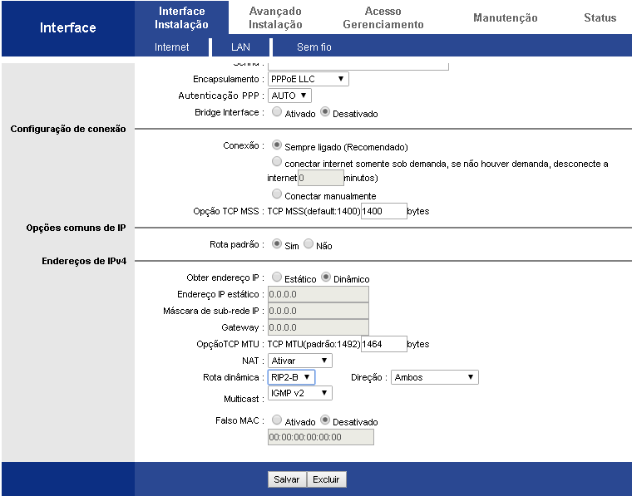Click the partially visible Senha field
The height and width of the screenshot is (496, 632).
click(x=358, y=66)
